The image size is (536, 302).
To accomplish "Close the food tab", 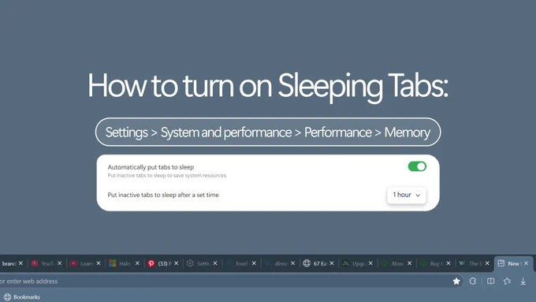I will point(254,263).
